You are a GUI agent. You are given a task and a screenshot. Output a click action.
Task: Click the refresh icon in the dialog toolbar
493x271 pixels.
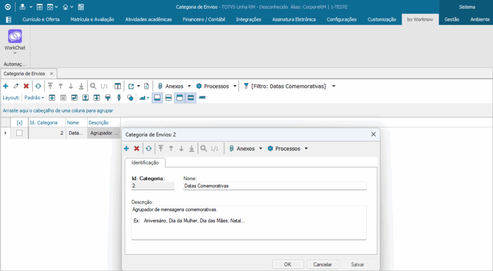(x=149, y=149)
